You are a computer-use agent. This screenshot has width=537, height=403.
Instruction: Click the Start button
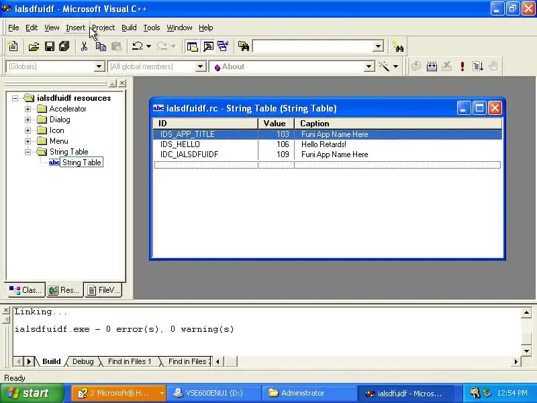(x=32, y=393)
